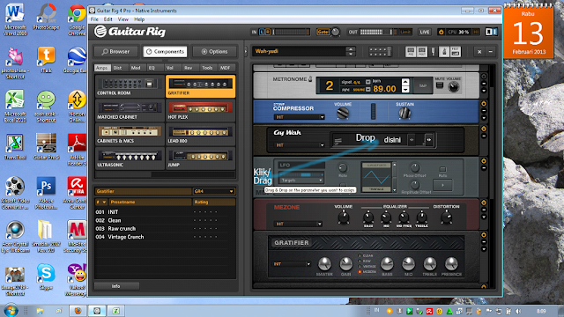This screenshot has width=564, height=317.
Task: Open Firefox from the taskbar
Action: [x=78, y=311]
